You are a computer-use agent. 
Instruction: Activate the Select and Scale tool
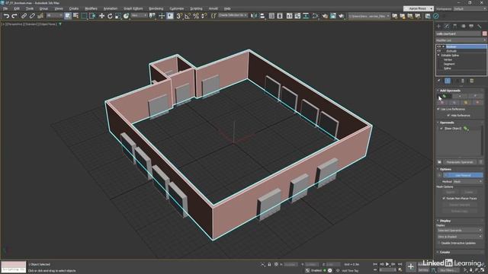click(117, 16)
